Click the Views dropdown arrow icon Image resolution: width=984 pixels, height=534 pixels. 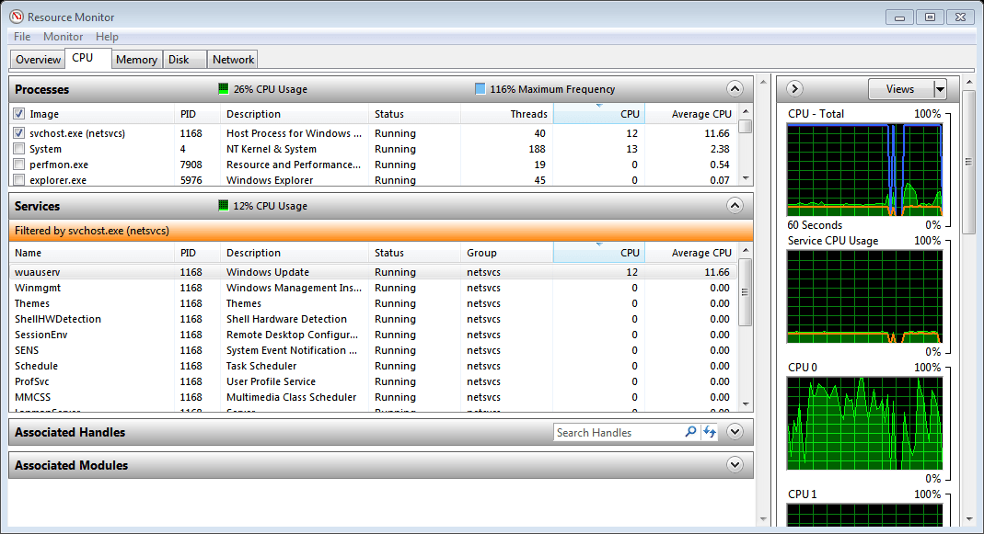[x=938, y=88]
